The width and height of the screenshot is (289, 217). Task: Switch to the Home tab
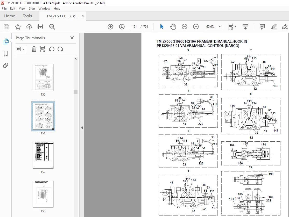pyautogui.click(x=10, y=16)
